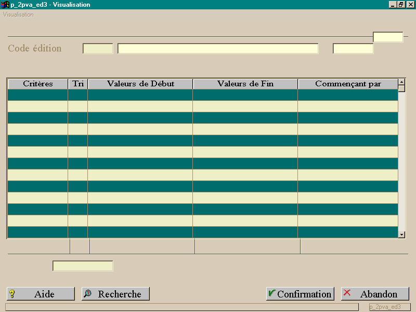Click the yellow question mark Aide icon

coord(12,294)
